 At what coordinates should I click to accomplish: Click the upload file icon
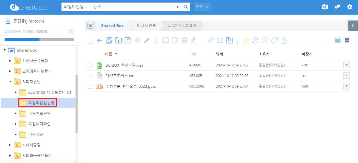(x=128, y=40)
